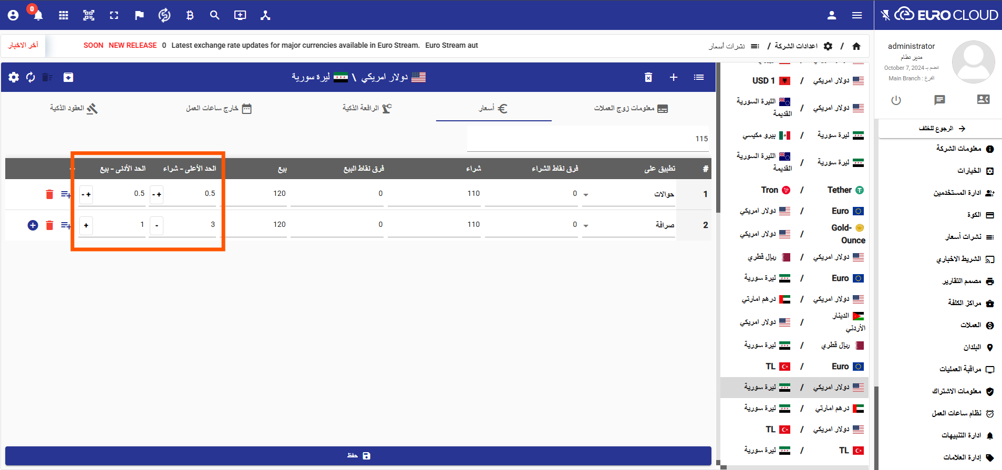Toggle the + sign button for row 2 min sell

tap(86, 226)
